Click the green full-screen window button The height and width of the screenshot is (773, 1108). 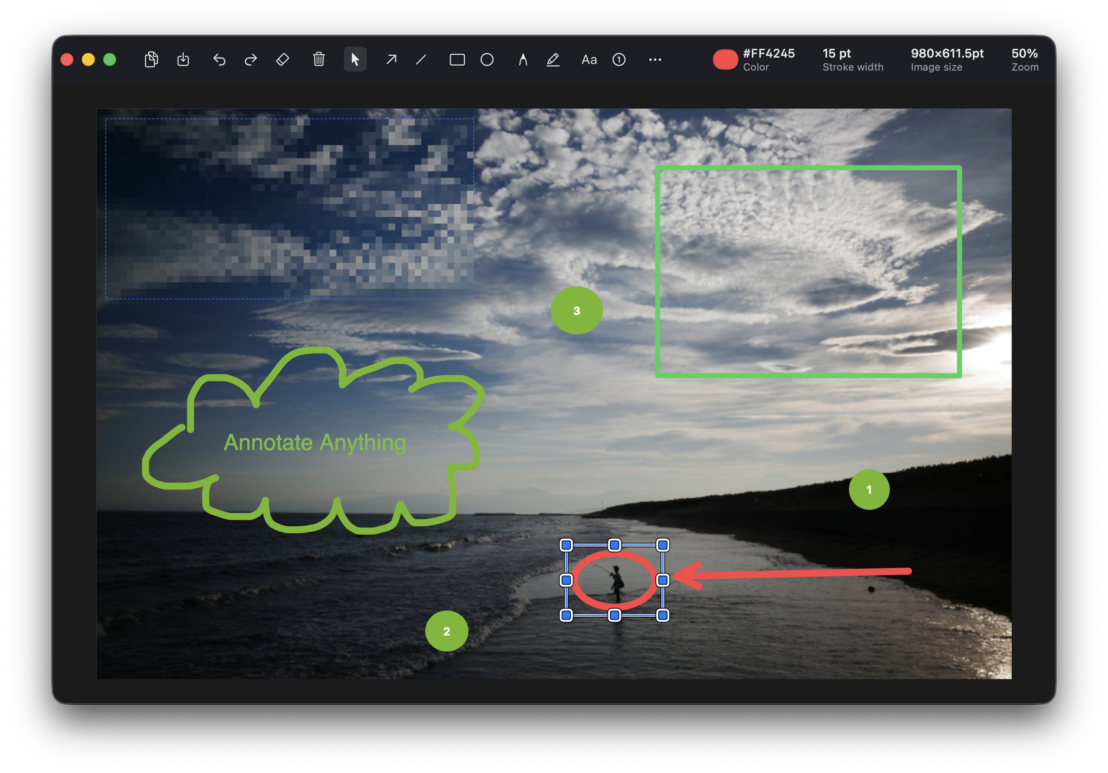110,59
